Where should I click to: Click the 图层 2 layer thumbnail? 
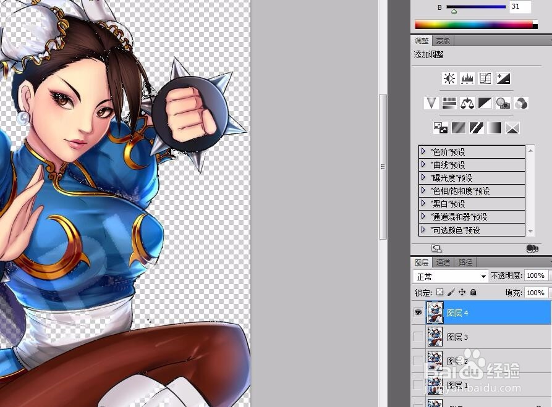pos(435,360)
